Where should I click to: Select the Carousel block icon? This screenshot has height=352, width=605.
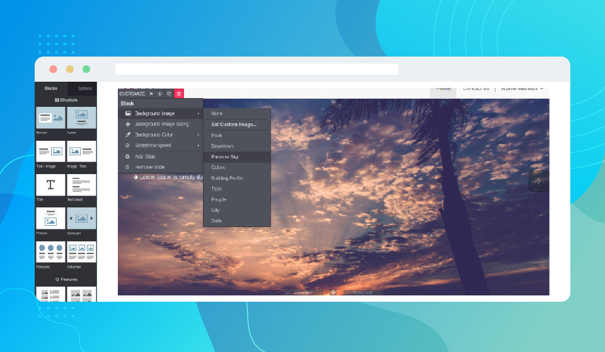pyautogui.click(x=81, y=218)
